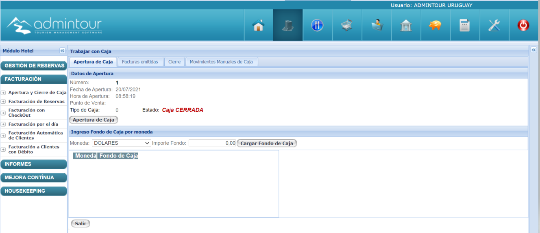This screenshot has height=233, width=540.
Task: Click the Fecha de Apertura value 20/07/2021
Action: [128, 89]
